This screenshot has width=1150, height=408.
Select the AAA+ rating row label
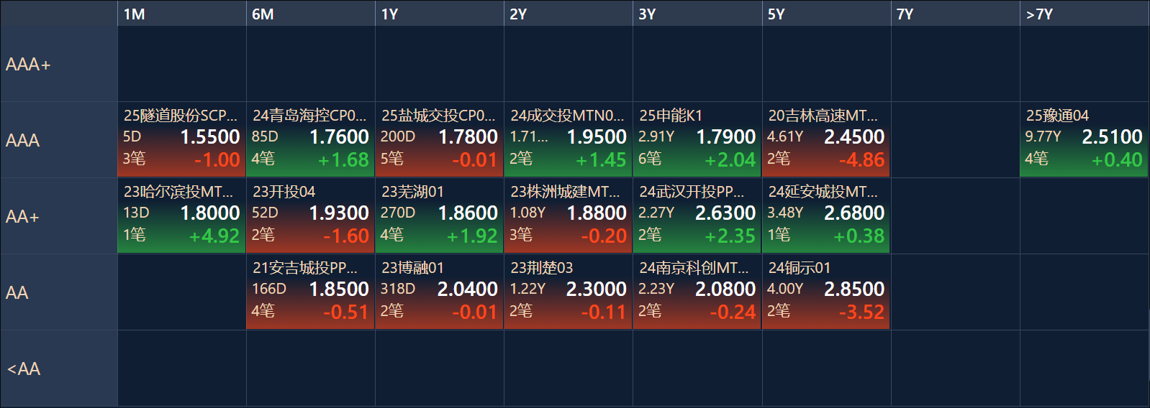tap(58, 65)
